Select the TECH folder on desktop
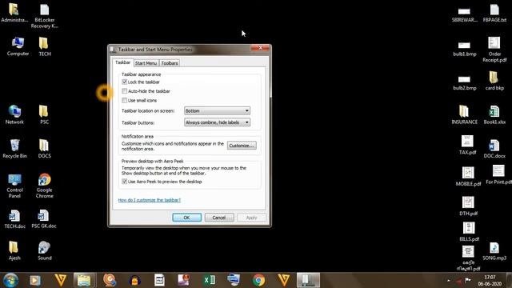 coord(45,46)
